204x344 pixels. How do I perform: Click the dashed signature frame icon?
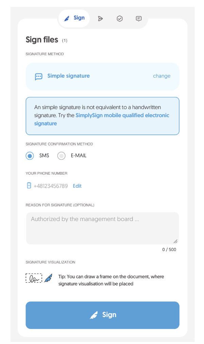(34, 278)
